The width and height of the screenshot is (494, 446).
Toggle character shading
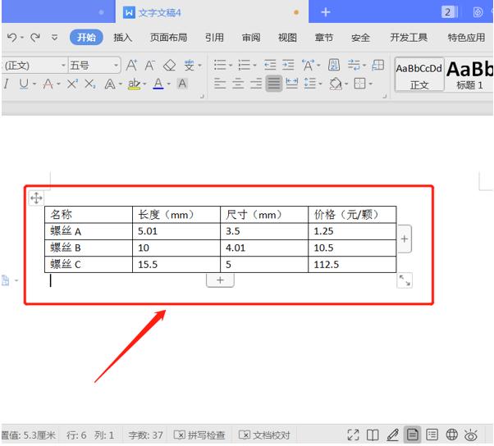click(x=182, y=84)
